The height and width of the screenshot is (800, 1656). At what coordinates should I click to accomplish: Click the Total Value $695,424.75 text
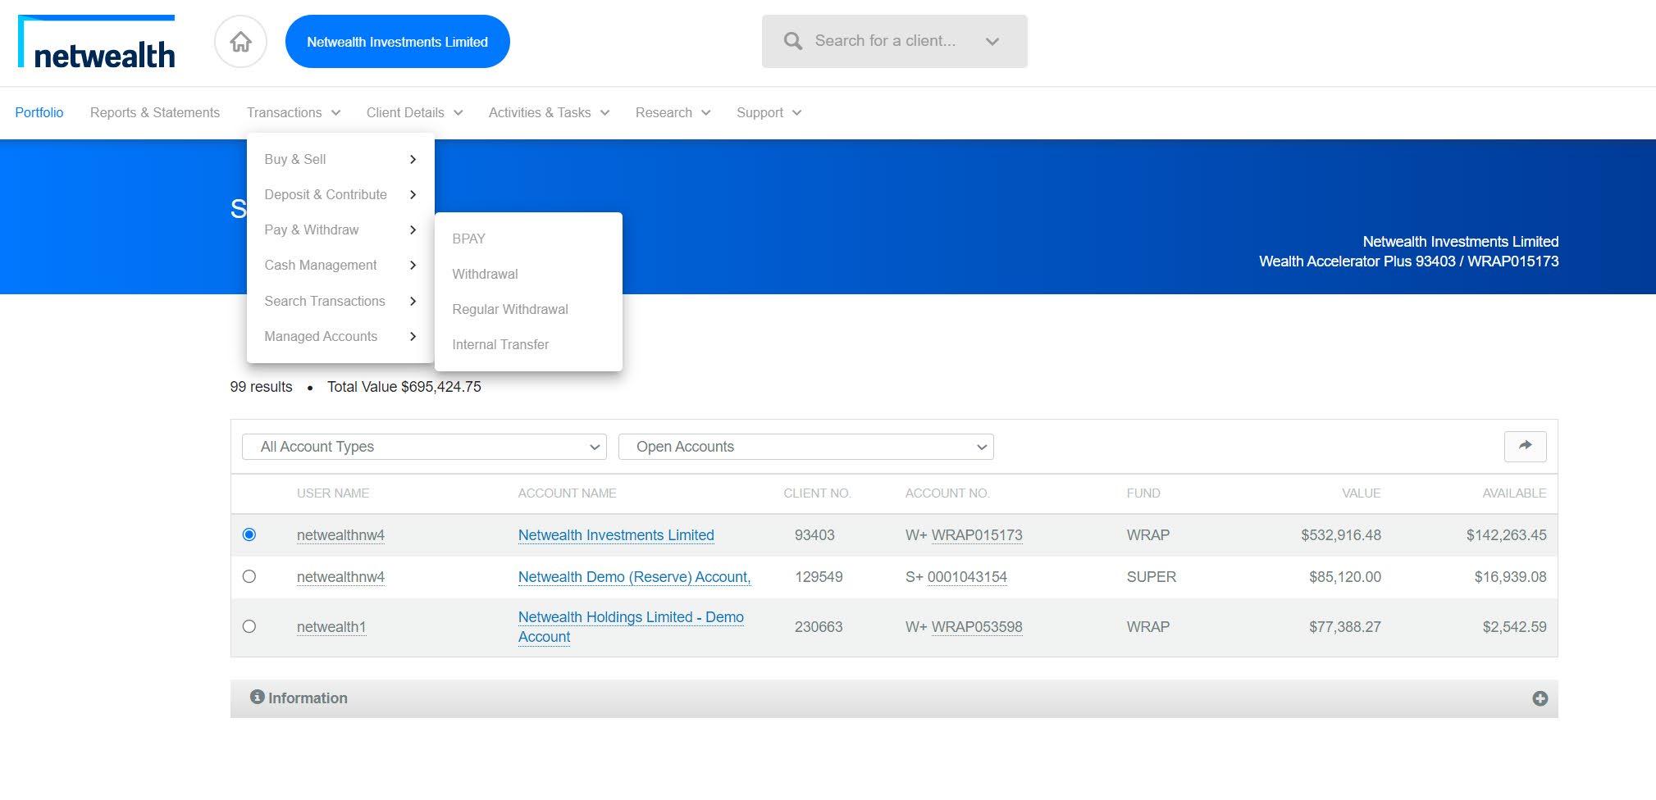404,387
